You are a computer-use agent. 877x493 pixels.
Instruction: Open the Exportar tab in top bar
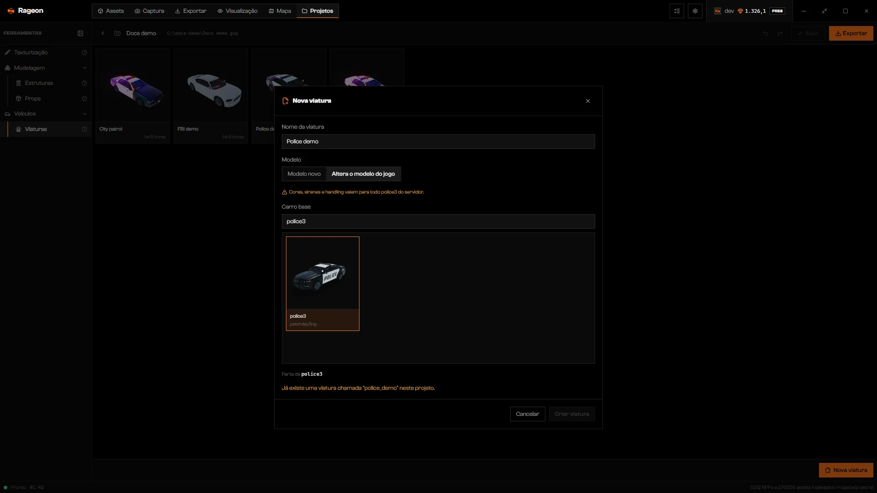click(x=191, y=11)
